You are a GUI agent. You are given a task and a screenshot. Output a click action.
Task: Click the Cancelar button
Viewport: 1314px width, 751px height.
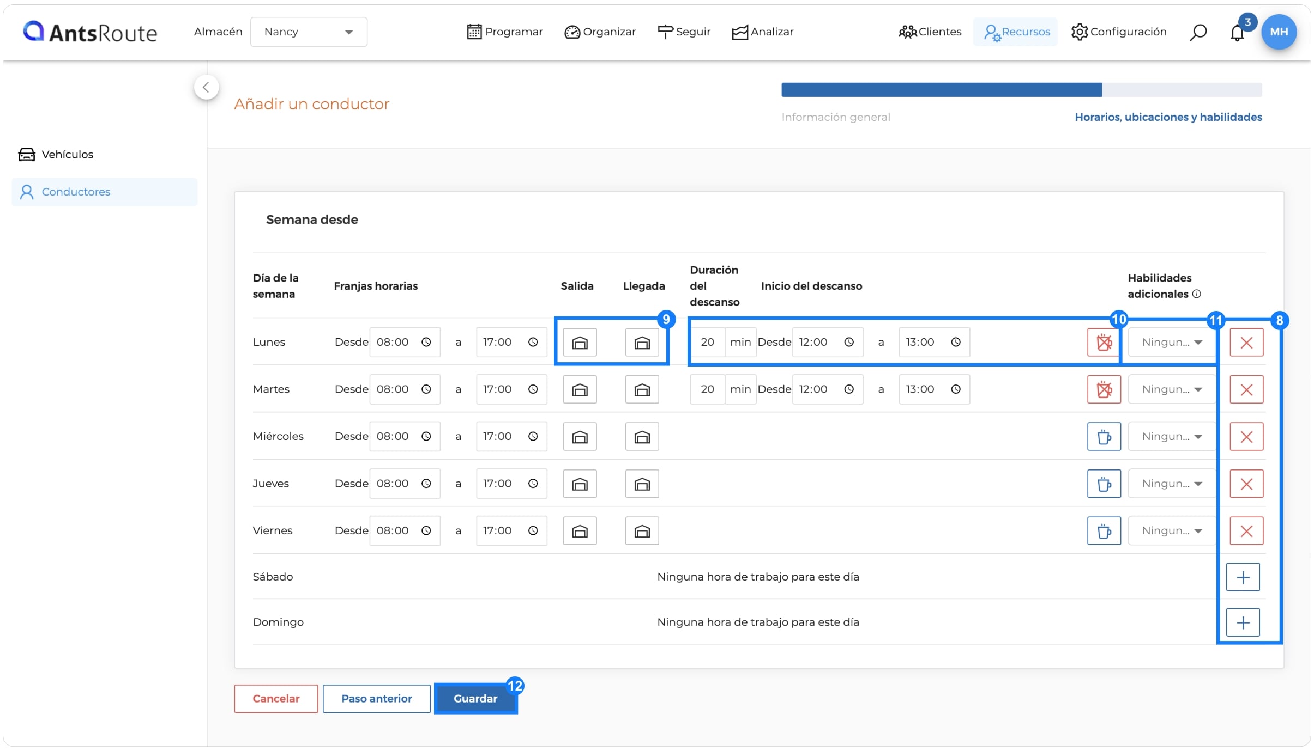coord(276,699)
